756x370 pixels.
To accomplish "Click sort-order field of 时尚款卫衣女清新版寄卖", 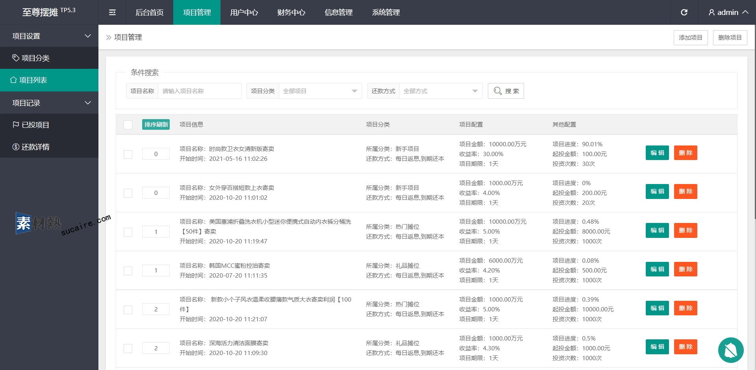I will click(156, 154).
